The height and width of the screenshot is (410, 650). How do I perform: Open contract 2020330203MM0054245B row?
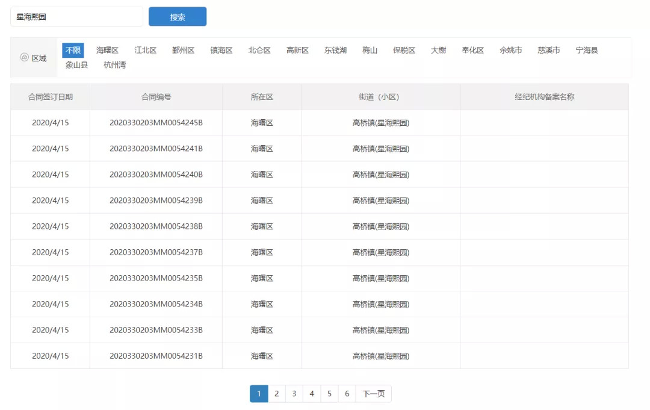(x=156, y=123)
